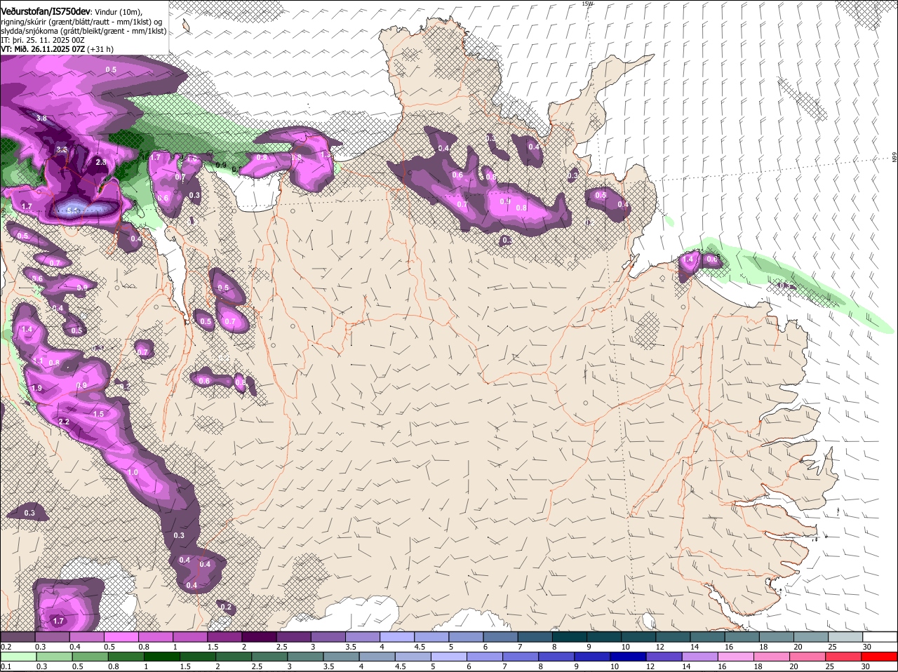This screenshot has width=898, height=672.
Task: Select the 30 label on snow scale
Action: tap(866, 647)
